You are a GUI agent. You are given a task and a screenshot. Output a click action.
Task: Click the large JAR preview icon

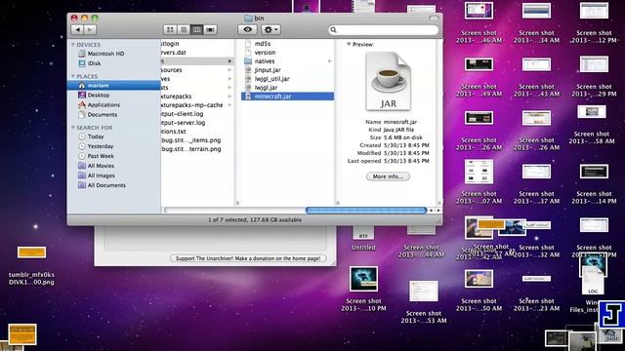tap(388, 81)
